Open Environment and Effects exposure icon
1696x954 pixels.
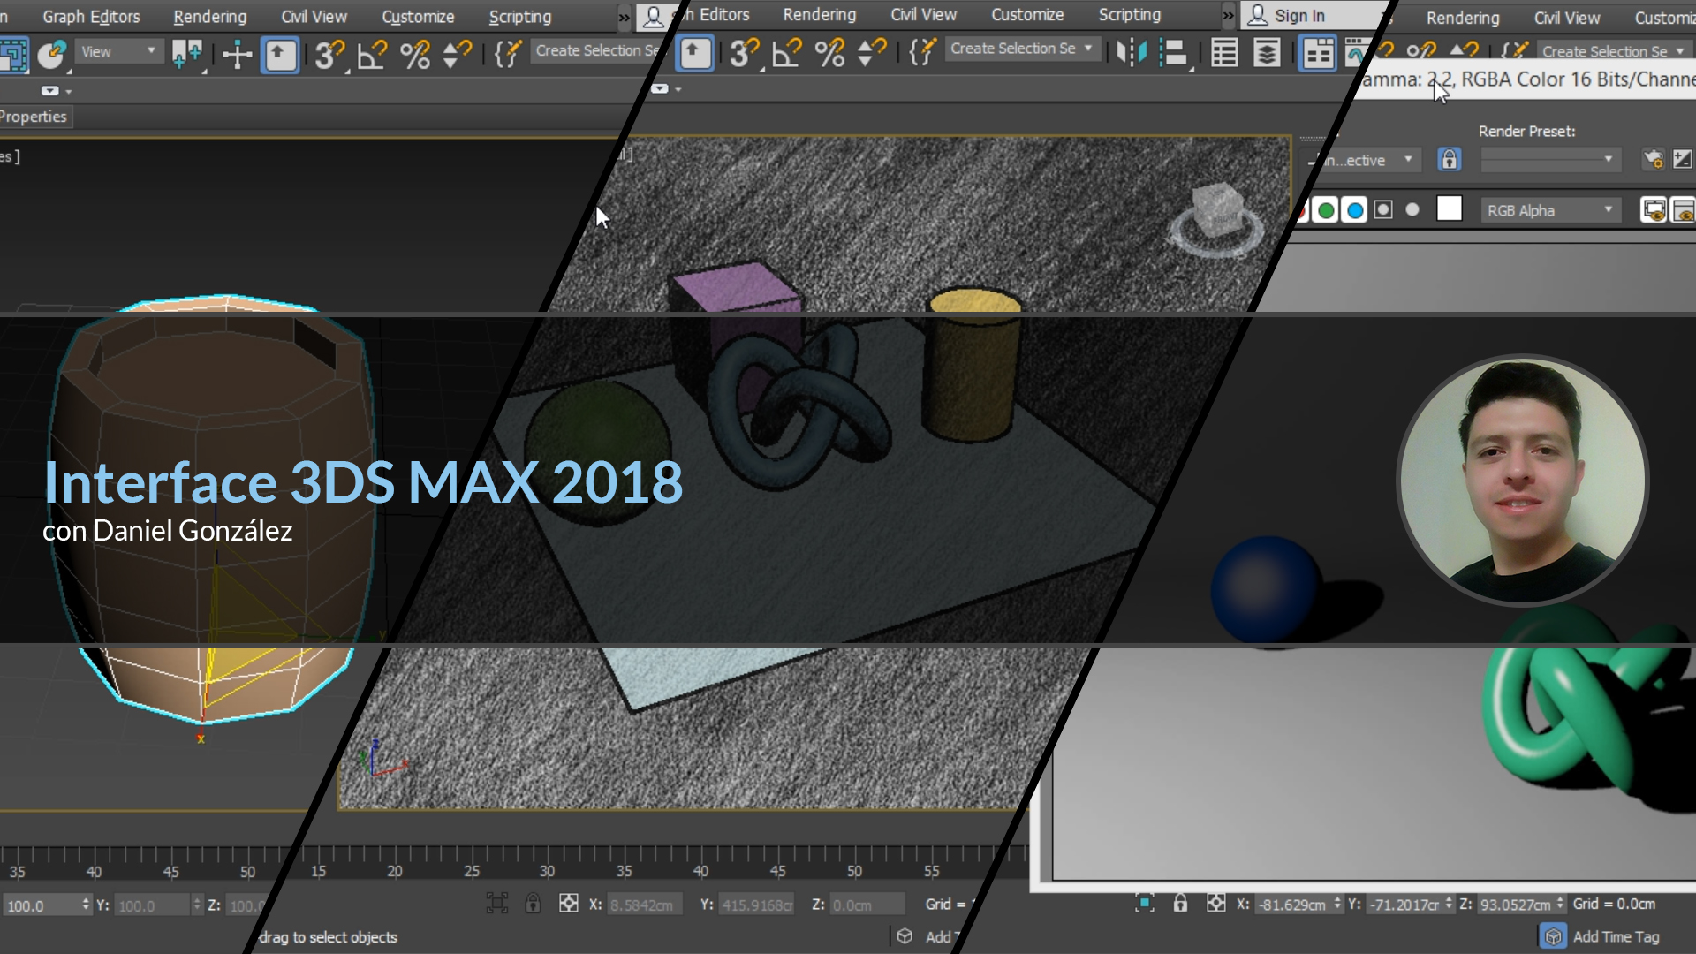1683,160
